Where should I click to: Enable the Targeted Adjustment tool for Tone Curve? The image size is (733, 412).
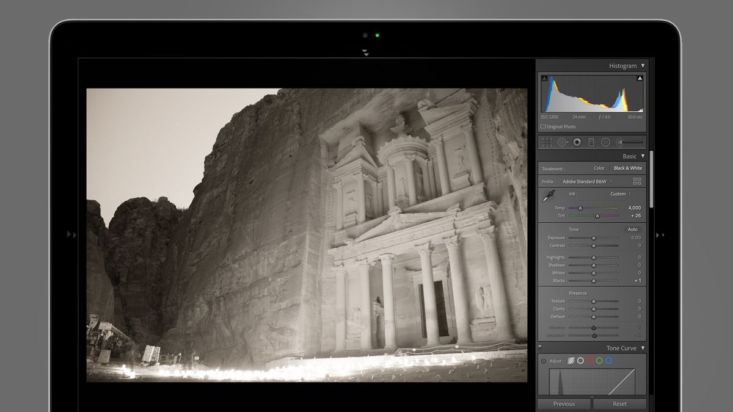[x=544, y=360]
